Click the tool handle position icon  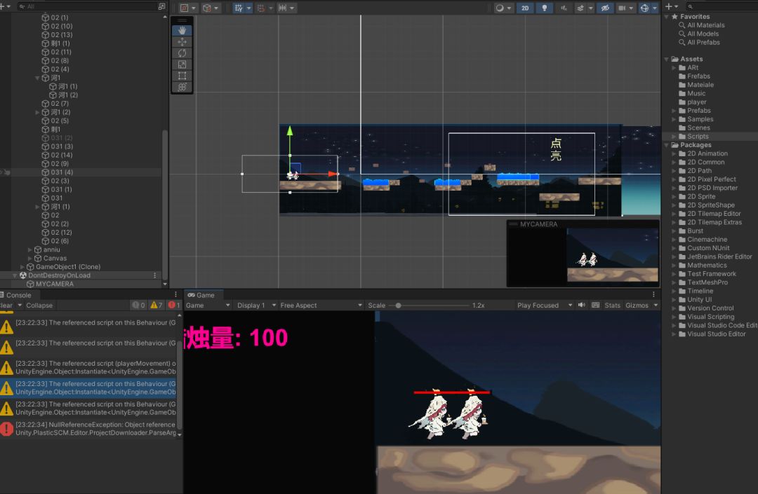[184, 8]
